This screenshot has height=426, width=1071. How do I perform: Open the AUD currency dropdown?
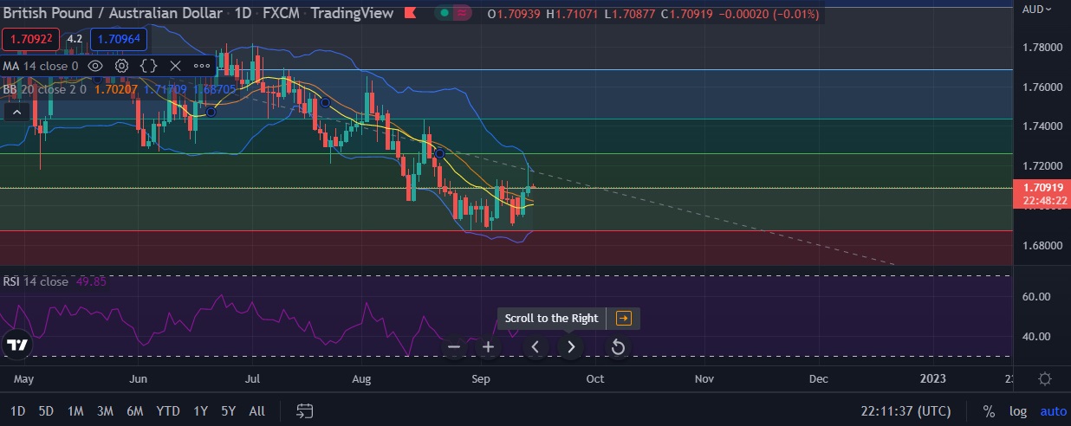[1037, 10]
